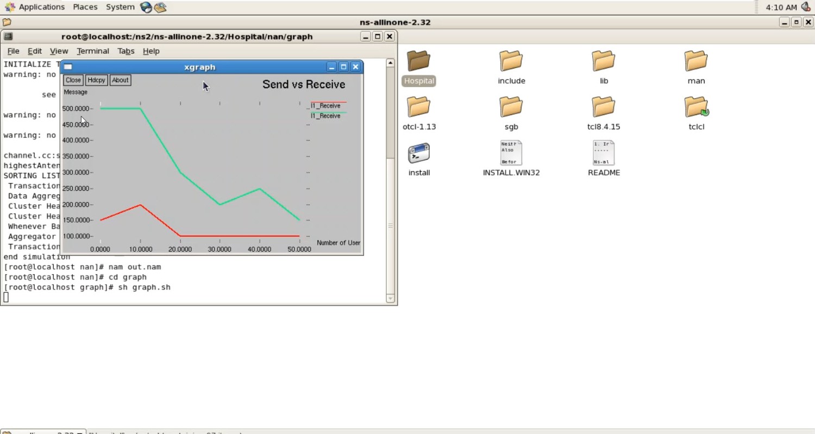Open the Hospital folder icon
Screen dimensions: 815x434
point(418,61)
